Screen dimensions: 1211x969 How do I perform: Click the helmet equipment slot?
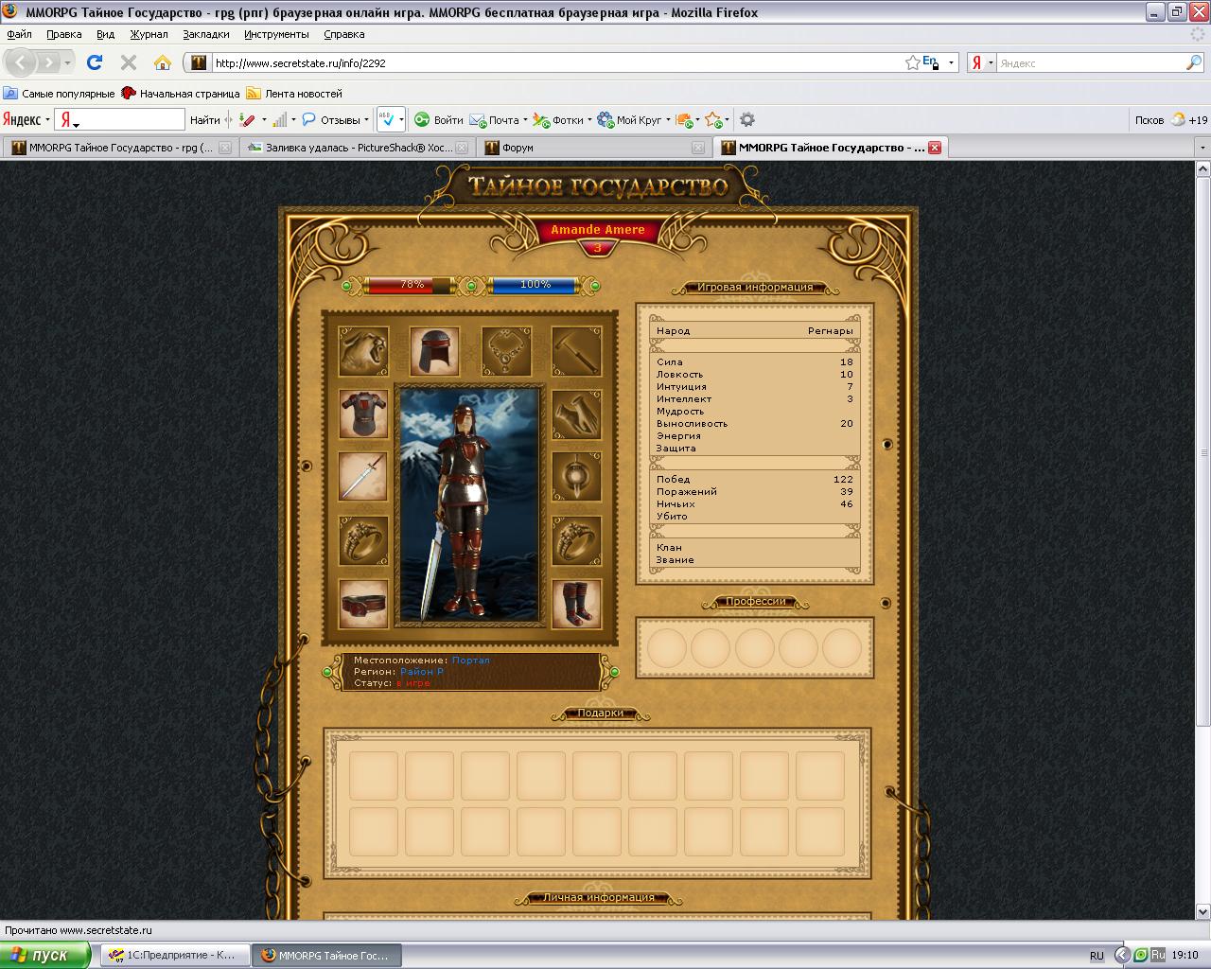[435, 352]
